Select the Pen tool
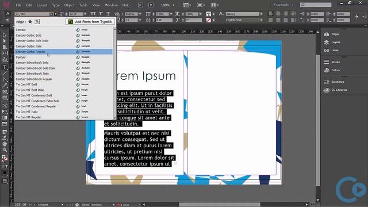This screenshot has width=368, height=207. point(5,79)
